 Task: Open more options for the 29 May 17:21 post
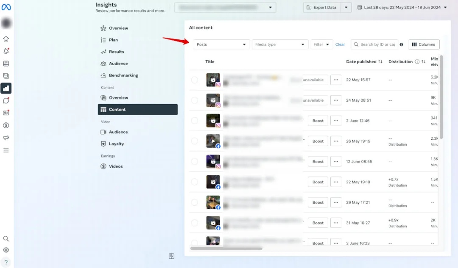(x=336, y=202)
